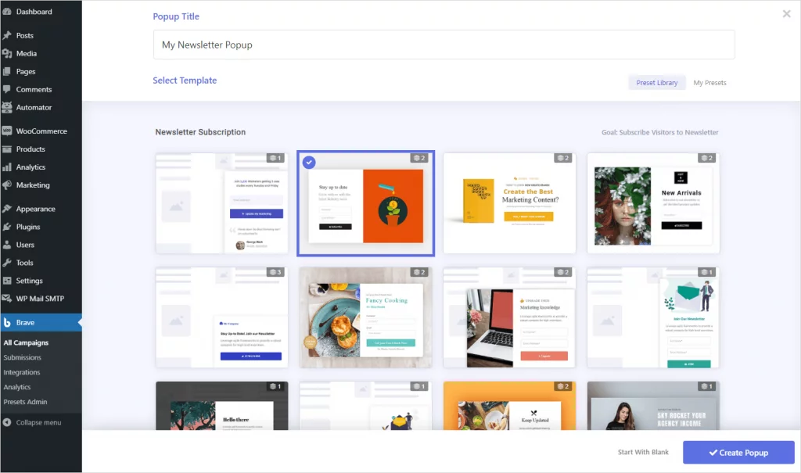Switch to My Presets tab
Viewport: 801px width, 473px height.
709,83
